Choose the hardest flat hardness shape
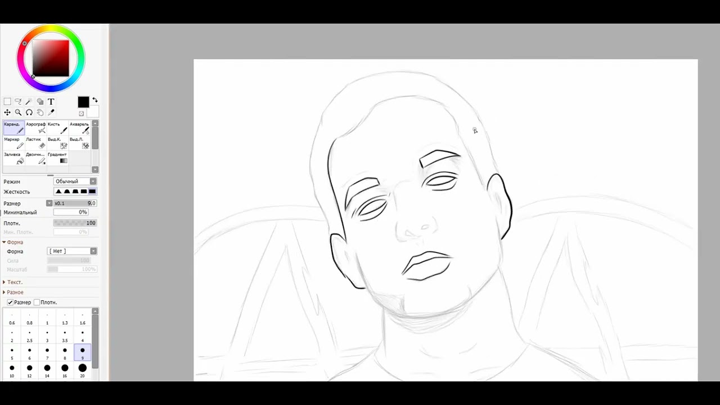The width and height of the screenshot is (720, 405). 92,192
